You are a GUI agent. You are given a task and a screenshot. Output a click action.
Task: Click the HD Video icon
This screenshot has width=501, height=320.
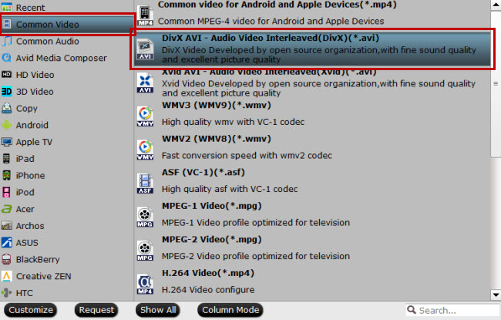coord(7,75)
